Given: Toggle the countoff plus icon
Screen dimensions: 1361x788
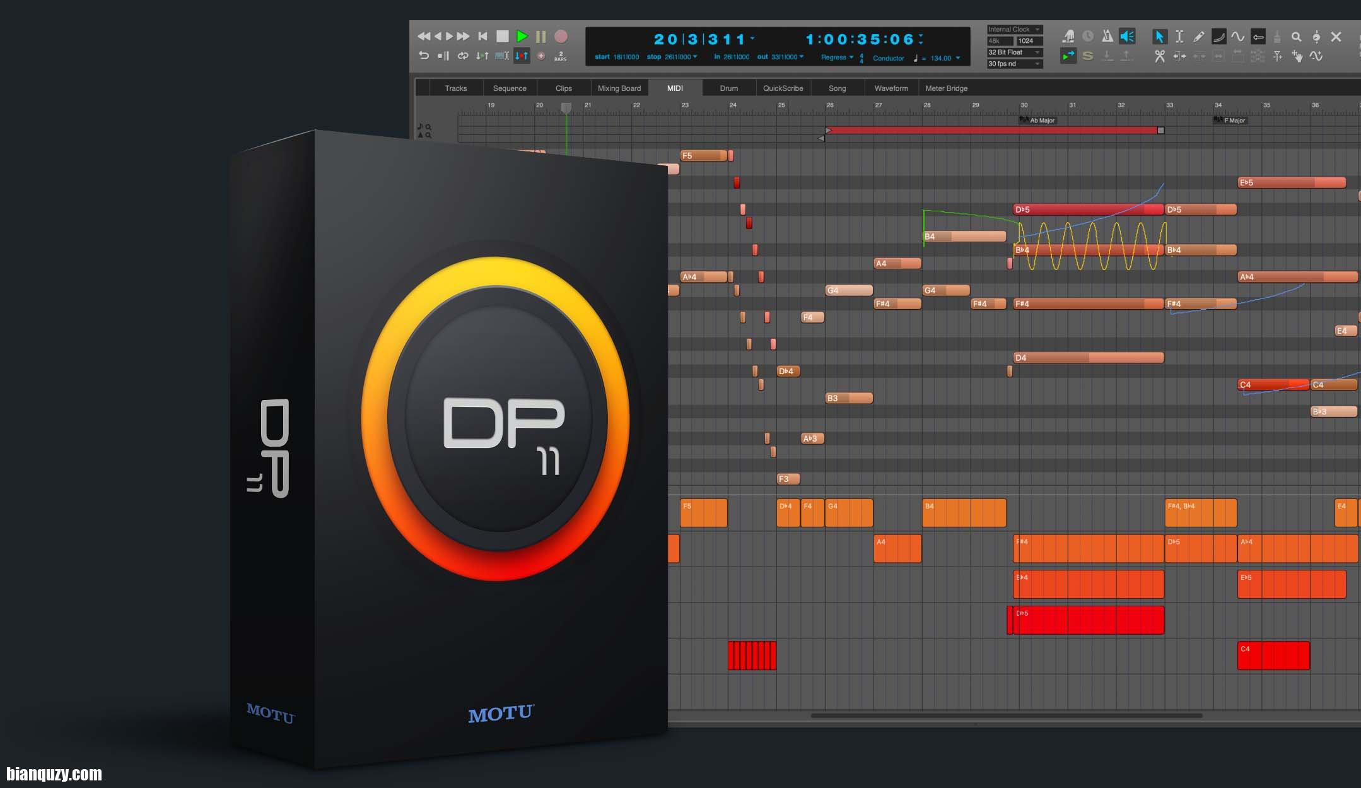Looking at the screenshot, I should point(540,56).
